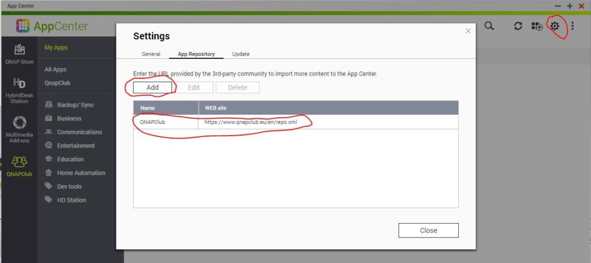Close the Settings dialog with X

pyautogui.click(x=468, y=31)
